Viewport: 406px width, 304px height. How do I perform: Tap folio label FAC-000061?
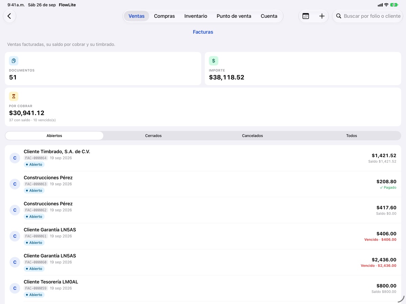[36, 236]
